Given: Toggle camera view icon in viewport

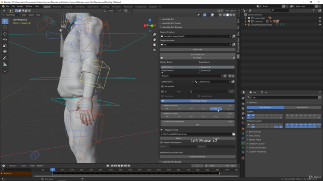Looking at the screenshot, I should pos(154,45).
